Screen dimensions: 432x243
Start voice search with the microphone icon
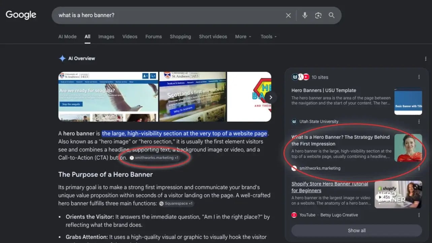pyautogui.click(x=305, y=15)
